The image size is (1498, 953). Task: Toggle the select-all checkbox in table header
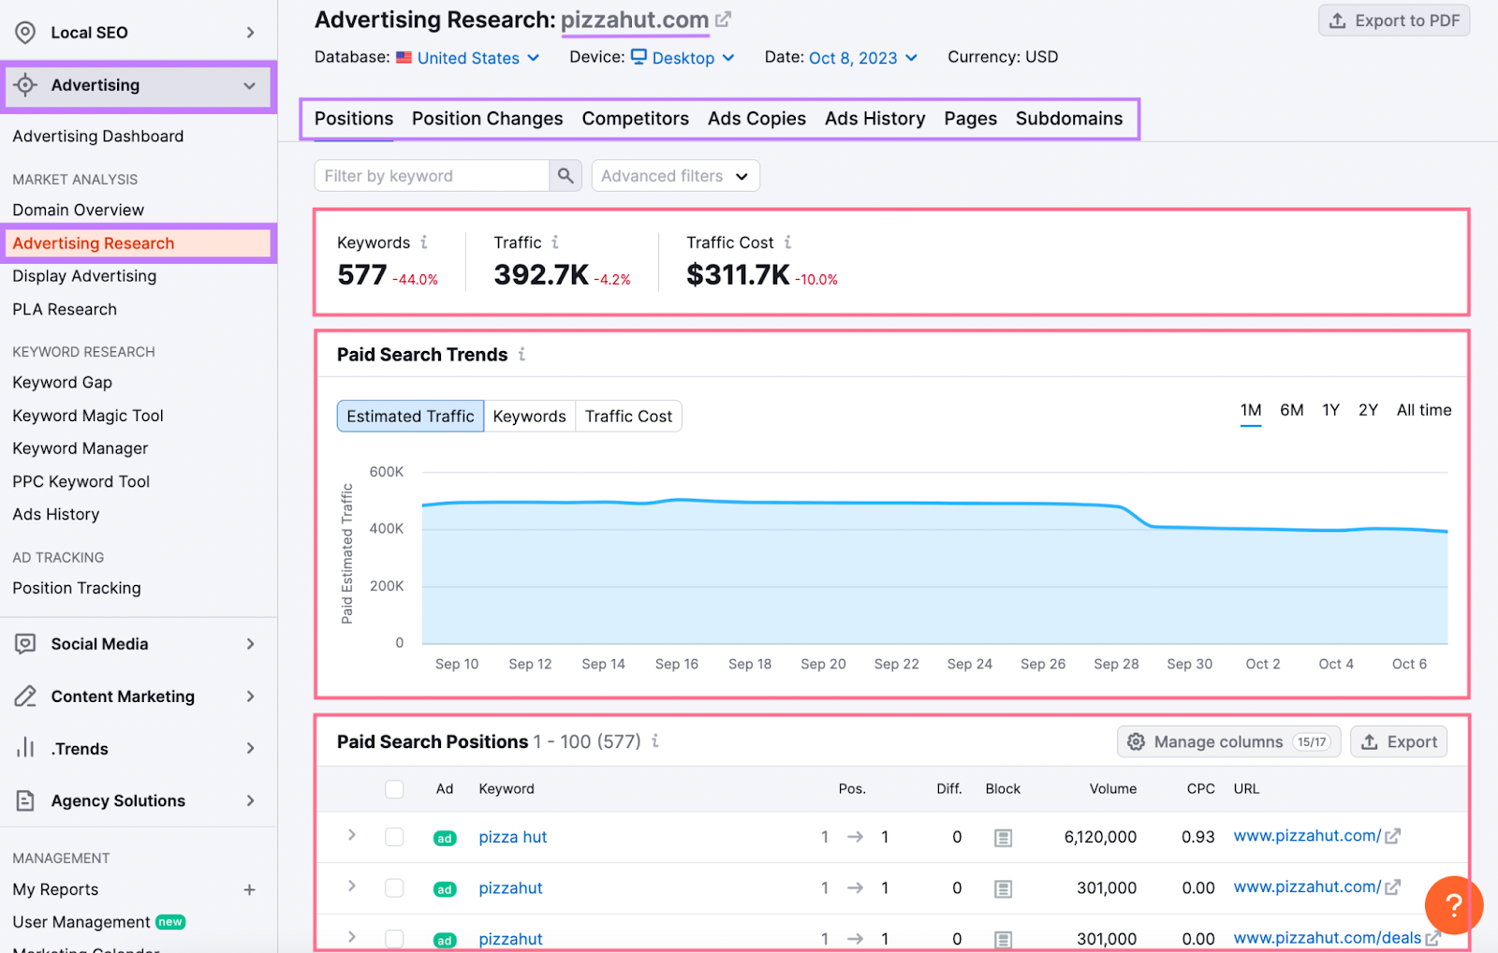(x=394, y=789)
